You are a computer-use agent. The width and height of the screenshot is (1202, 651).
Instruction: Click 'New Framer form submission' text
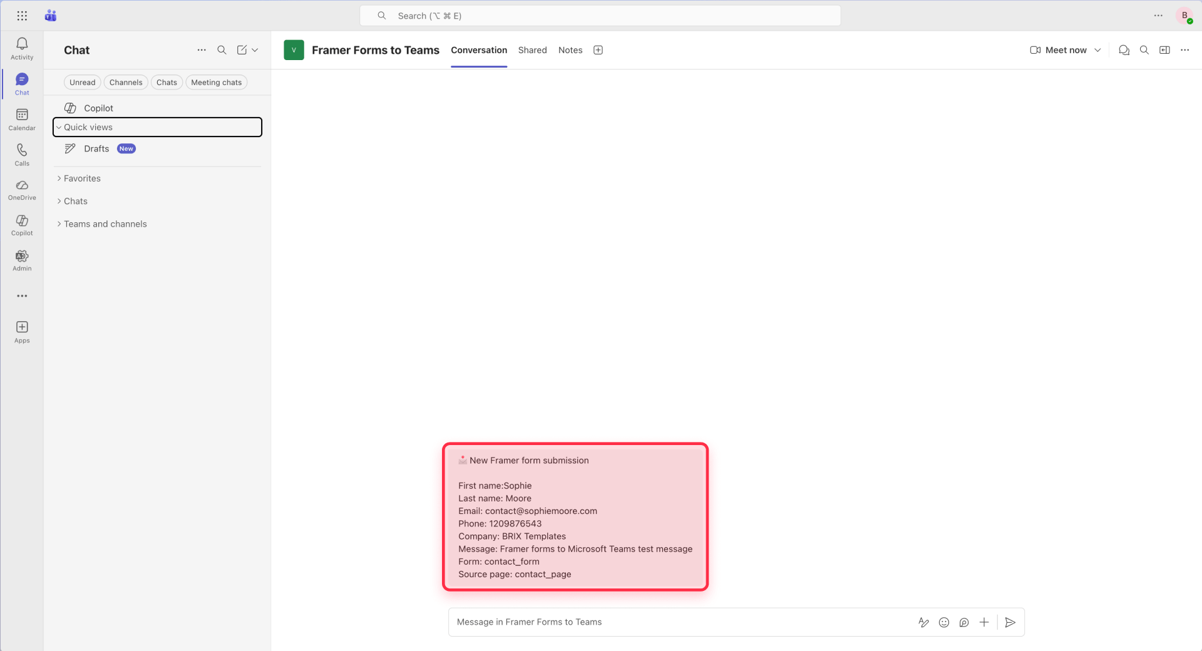529,460
